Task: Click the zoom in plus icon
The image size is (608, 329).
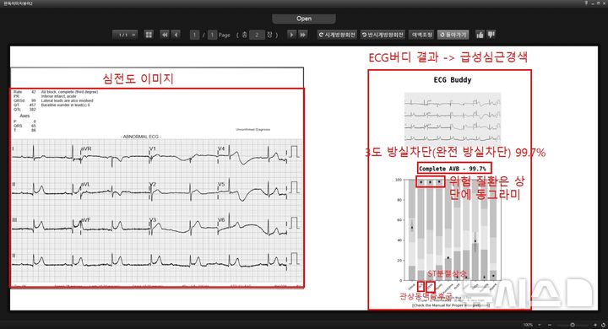Action: click(x=595, y=325)
